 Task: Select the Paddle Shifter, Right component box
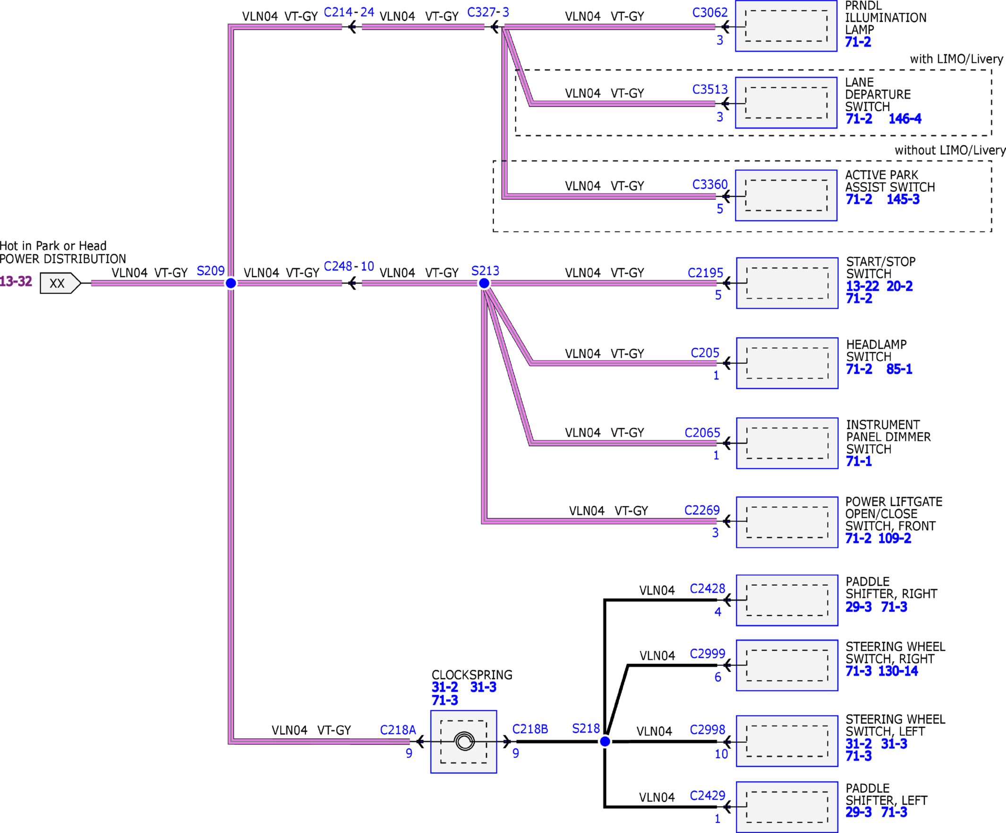pyautogui.click(x=787, y=600)
